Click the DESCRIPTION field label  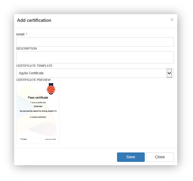26,49
